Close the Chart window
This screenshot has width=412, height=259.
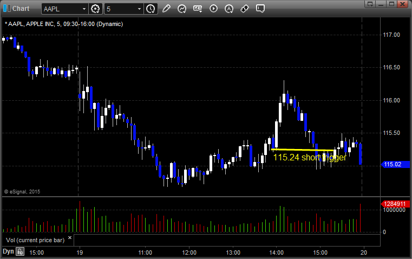[x=403, y=4]
